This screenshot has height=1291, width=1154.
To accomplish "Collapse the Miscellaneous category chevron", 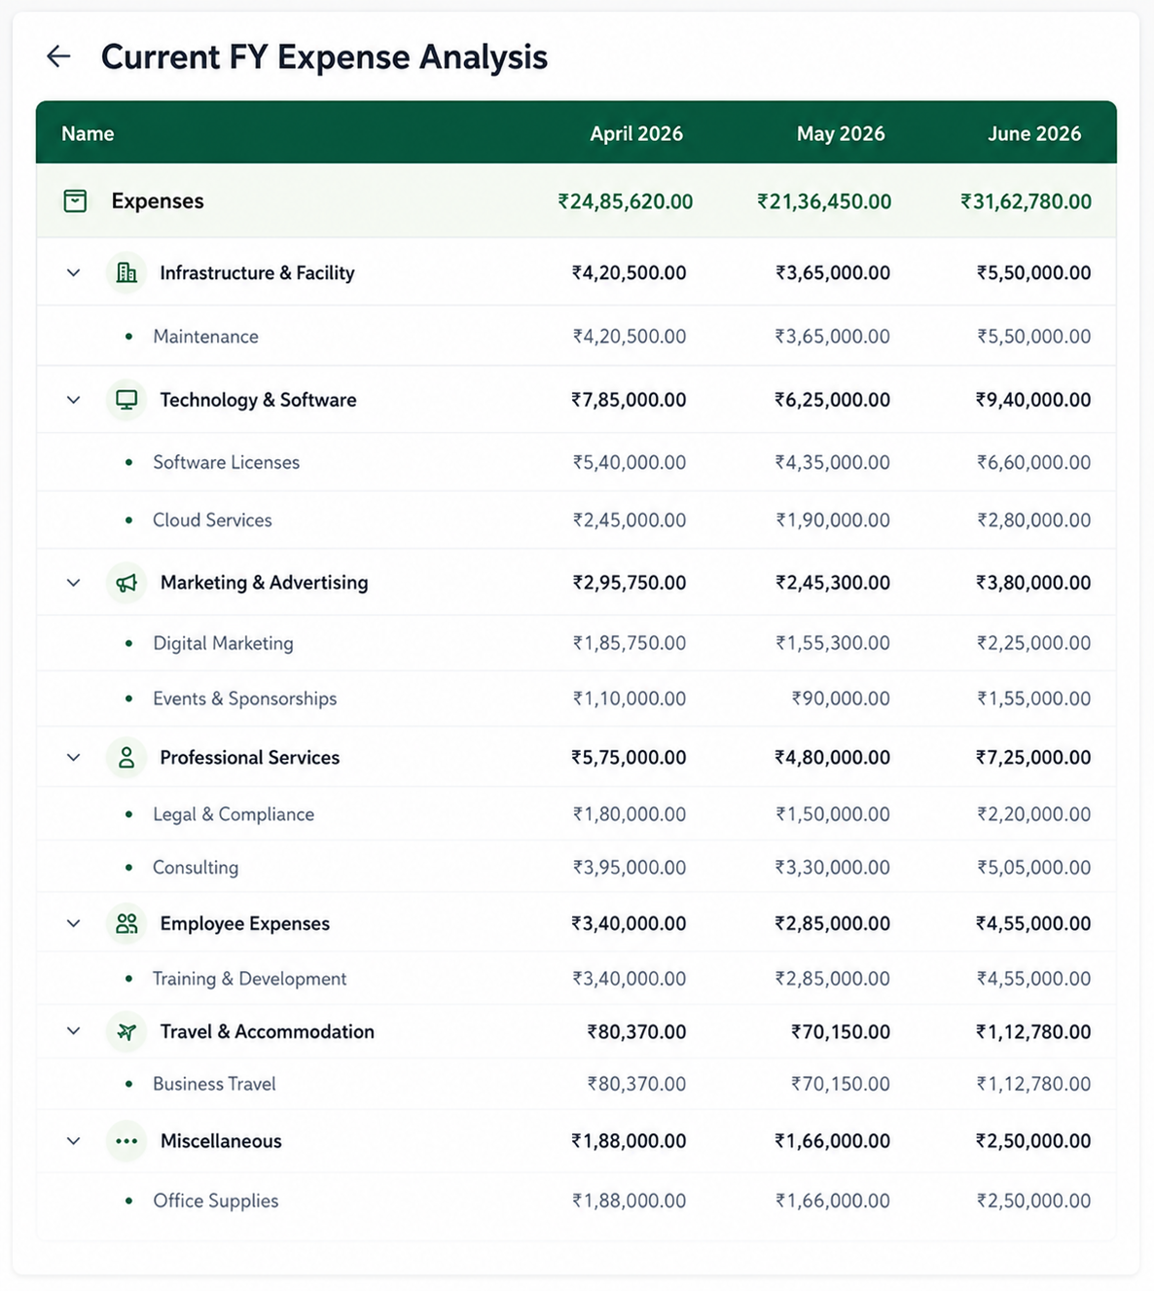I will tap(73, 1141).
